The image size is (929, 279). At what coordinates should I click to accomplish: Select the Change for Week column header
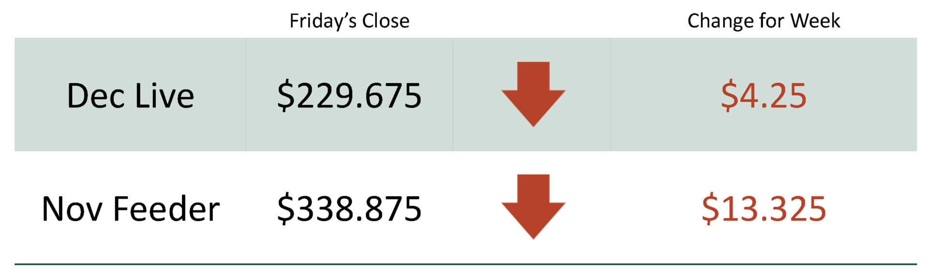(x=763, y=21)
